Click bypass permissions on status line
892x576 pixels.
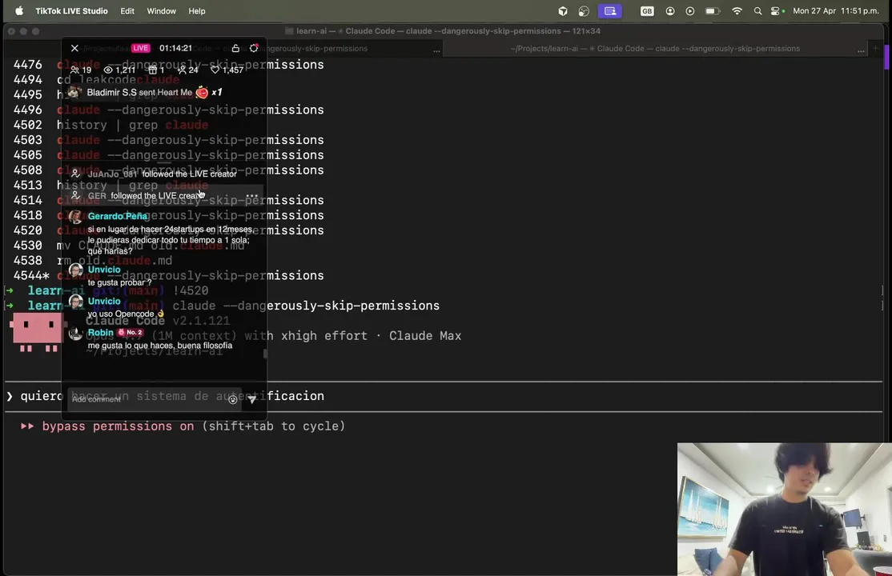[183, 426]
